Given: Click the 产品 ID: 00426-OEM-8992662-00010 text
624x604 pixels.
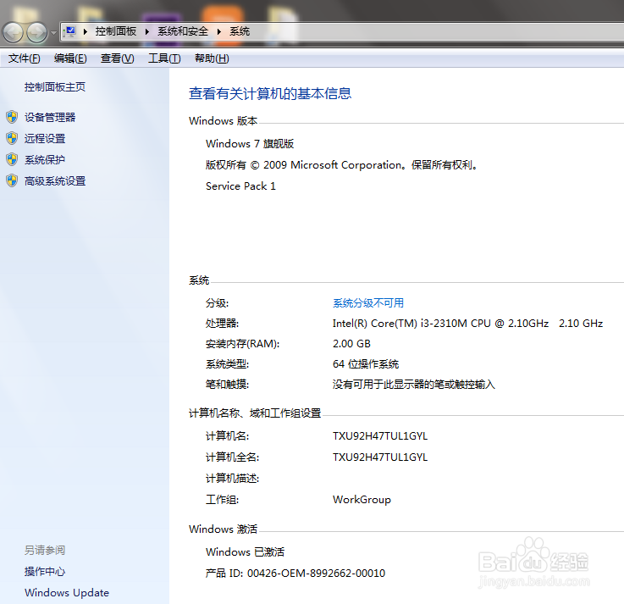Looking at the screenshot, I should pyautogui.click(x=295, y=573).
